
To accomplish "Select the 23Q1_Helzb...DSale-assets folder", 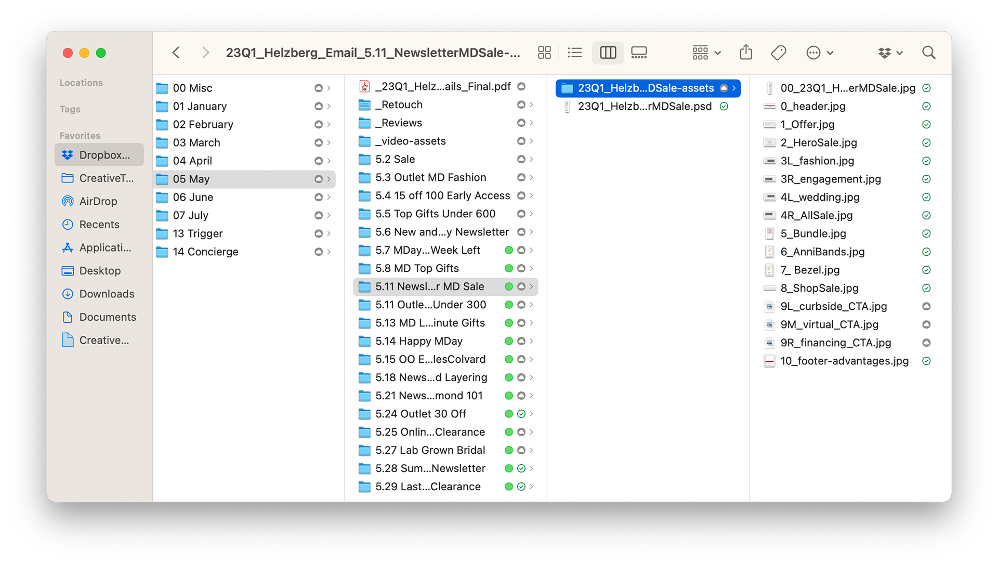I will (x=648, y=88).
